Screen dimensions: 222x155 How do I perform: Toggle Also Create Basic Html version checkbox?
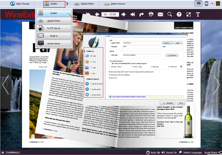[x=109, y=72]
